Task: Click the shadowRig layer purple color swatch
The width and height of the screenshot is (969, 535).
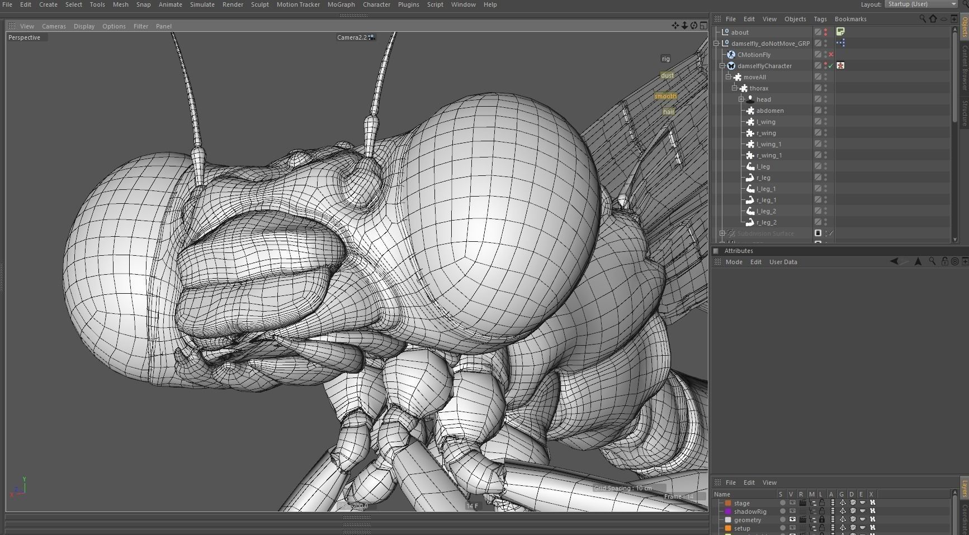Action: (x=728, y=511)
